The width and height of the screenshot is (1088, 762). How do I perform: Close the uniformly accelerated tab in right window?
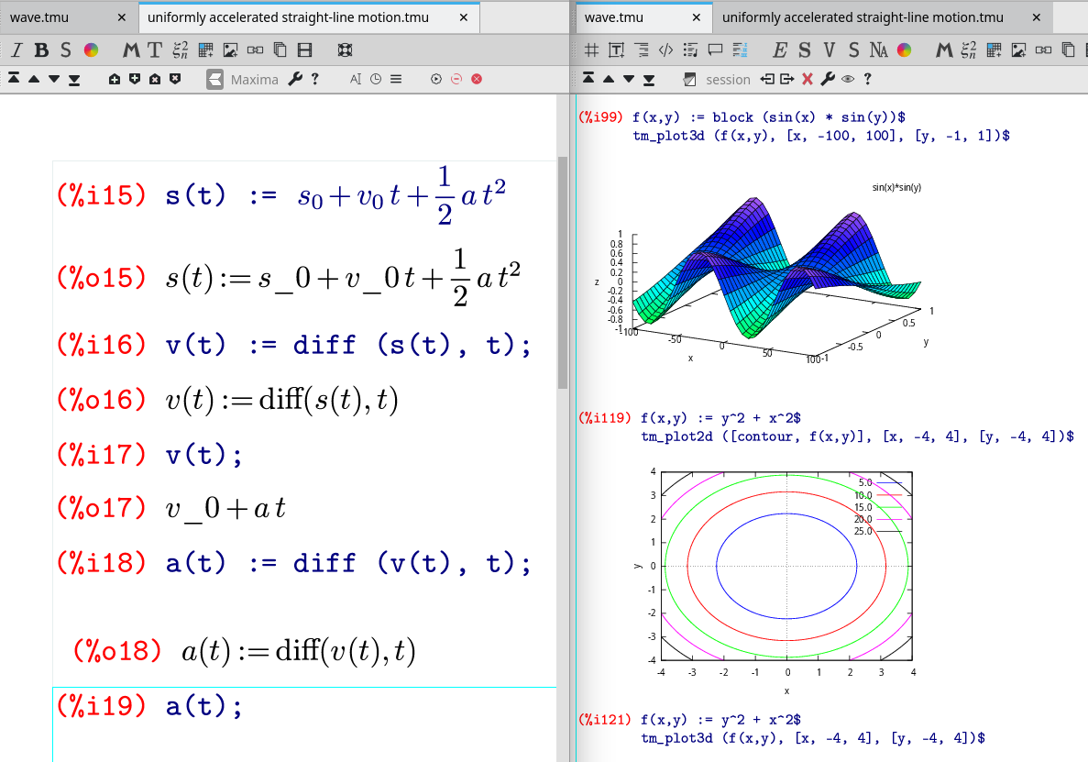tap(1036, 17)
